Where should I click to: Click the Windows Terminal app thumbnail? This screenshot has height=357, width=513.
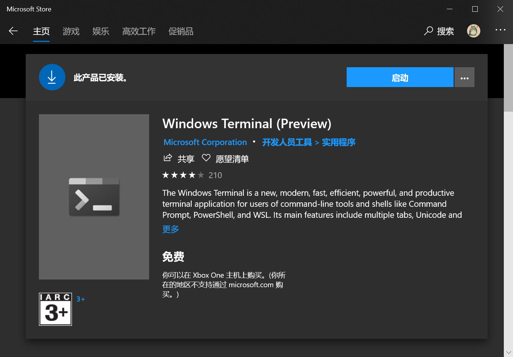(94, 197)
